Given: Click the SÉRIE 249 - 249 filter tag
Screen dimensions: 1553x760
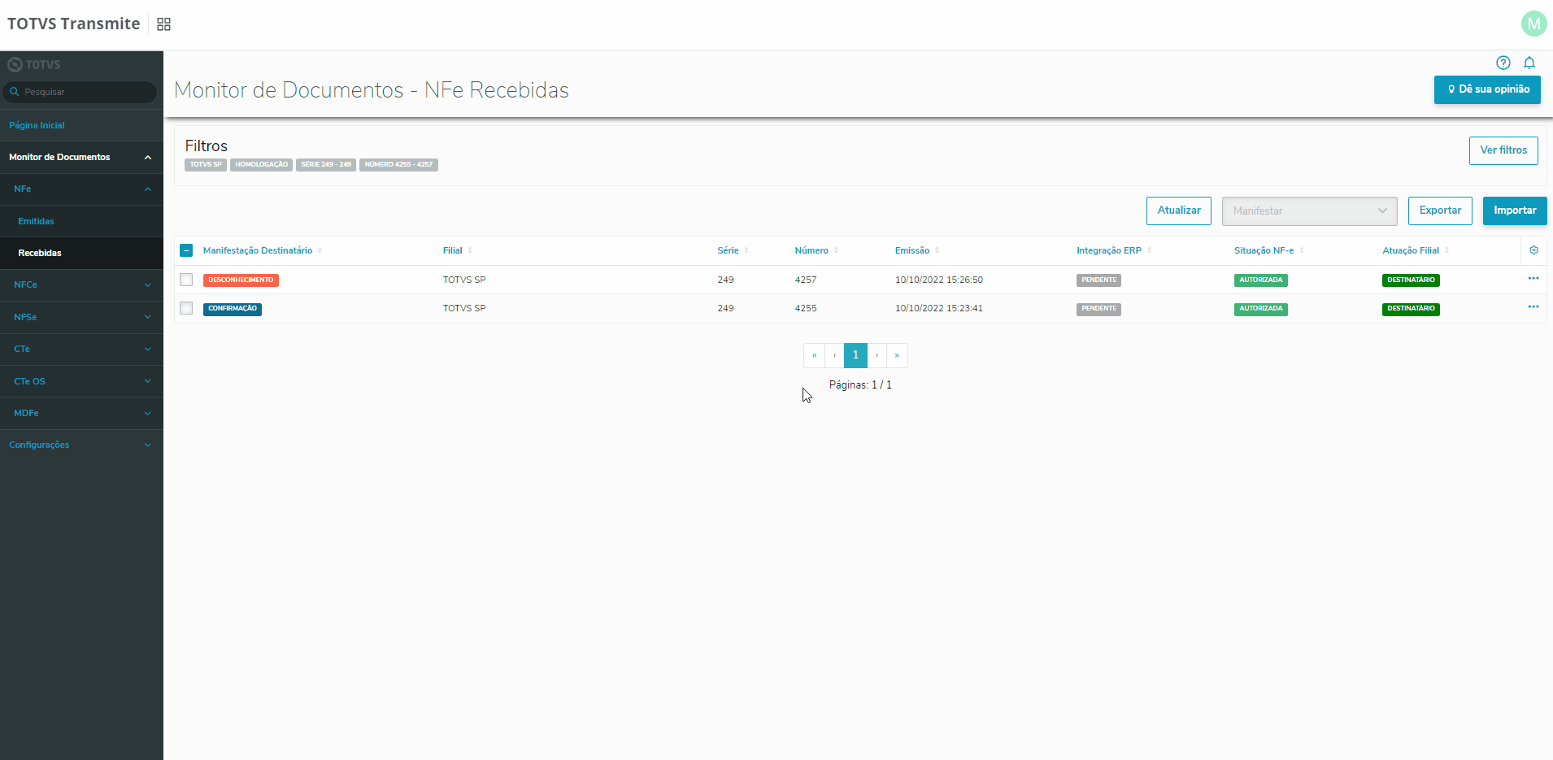Looking at the screenshot, I should pos(326,165).
